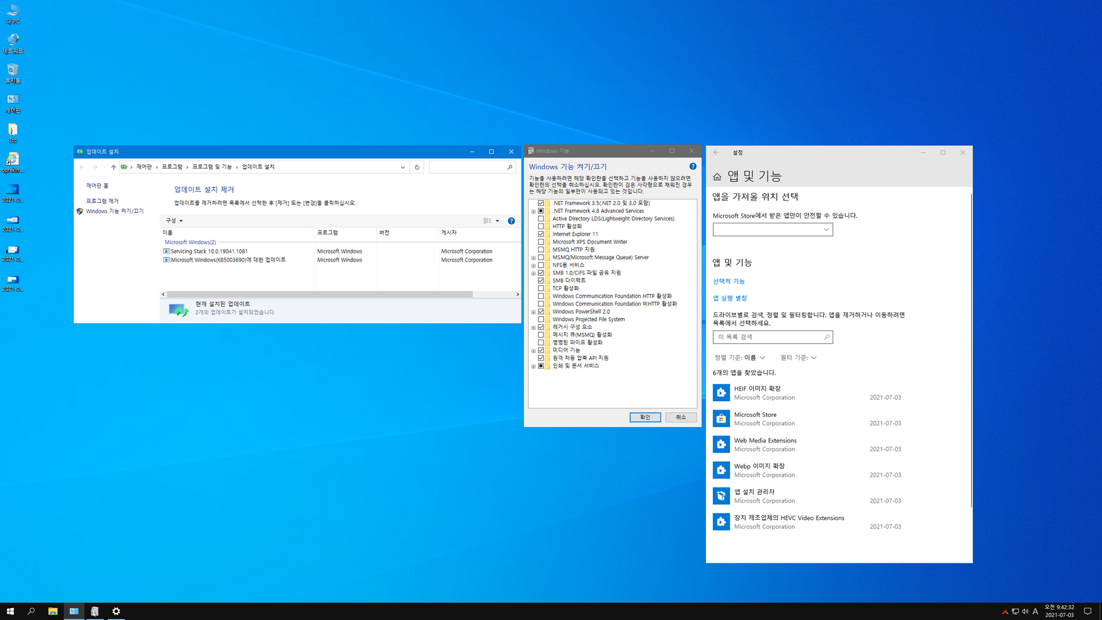Sort by 이름 column header
The width and height of the screenshot is (1102, 620).
pyautogui.click(x=237, y=232)
